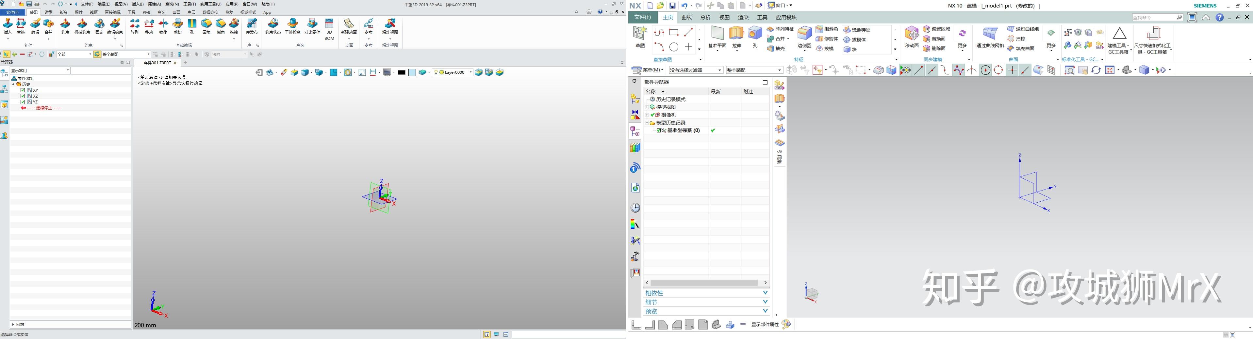This screenshot has width=1253, height=339.
Task: Click the 阵列特征 pattern feature icon in NX
Action: 780,29
